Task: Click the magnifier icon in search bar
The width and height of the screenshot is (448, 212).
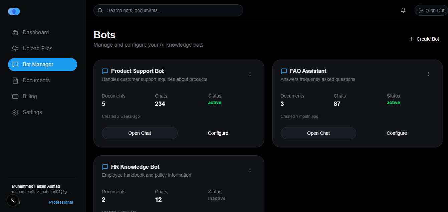Action: coord(100,10)
